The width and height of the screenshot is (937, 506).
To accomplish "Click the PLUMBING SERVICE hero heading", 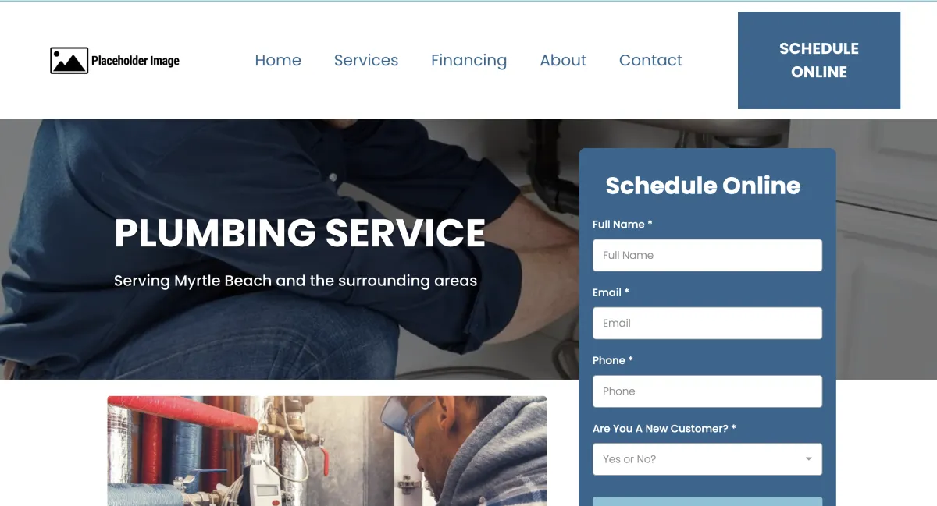I will click(x=300, y=233).
